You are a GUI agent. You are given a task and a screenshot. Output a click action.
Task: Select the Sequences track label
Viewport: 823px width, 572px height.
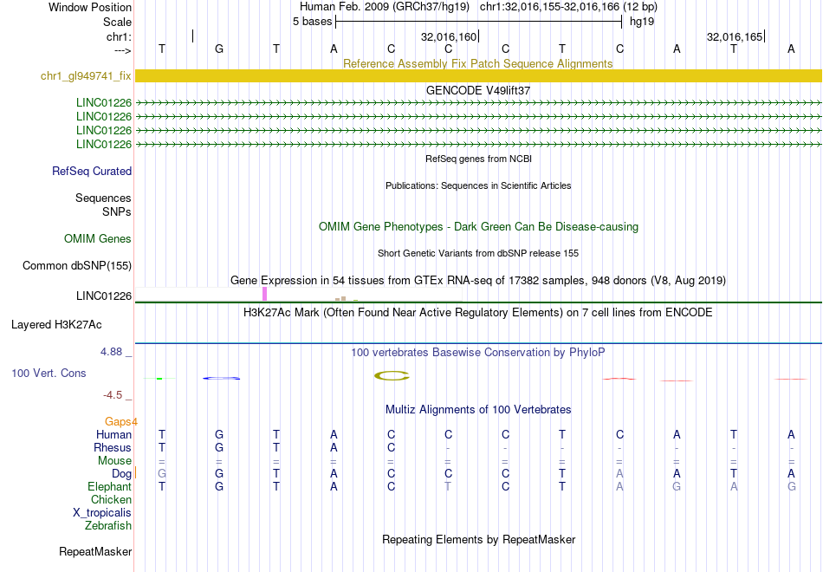click(x=103, y=198)
